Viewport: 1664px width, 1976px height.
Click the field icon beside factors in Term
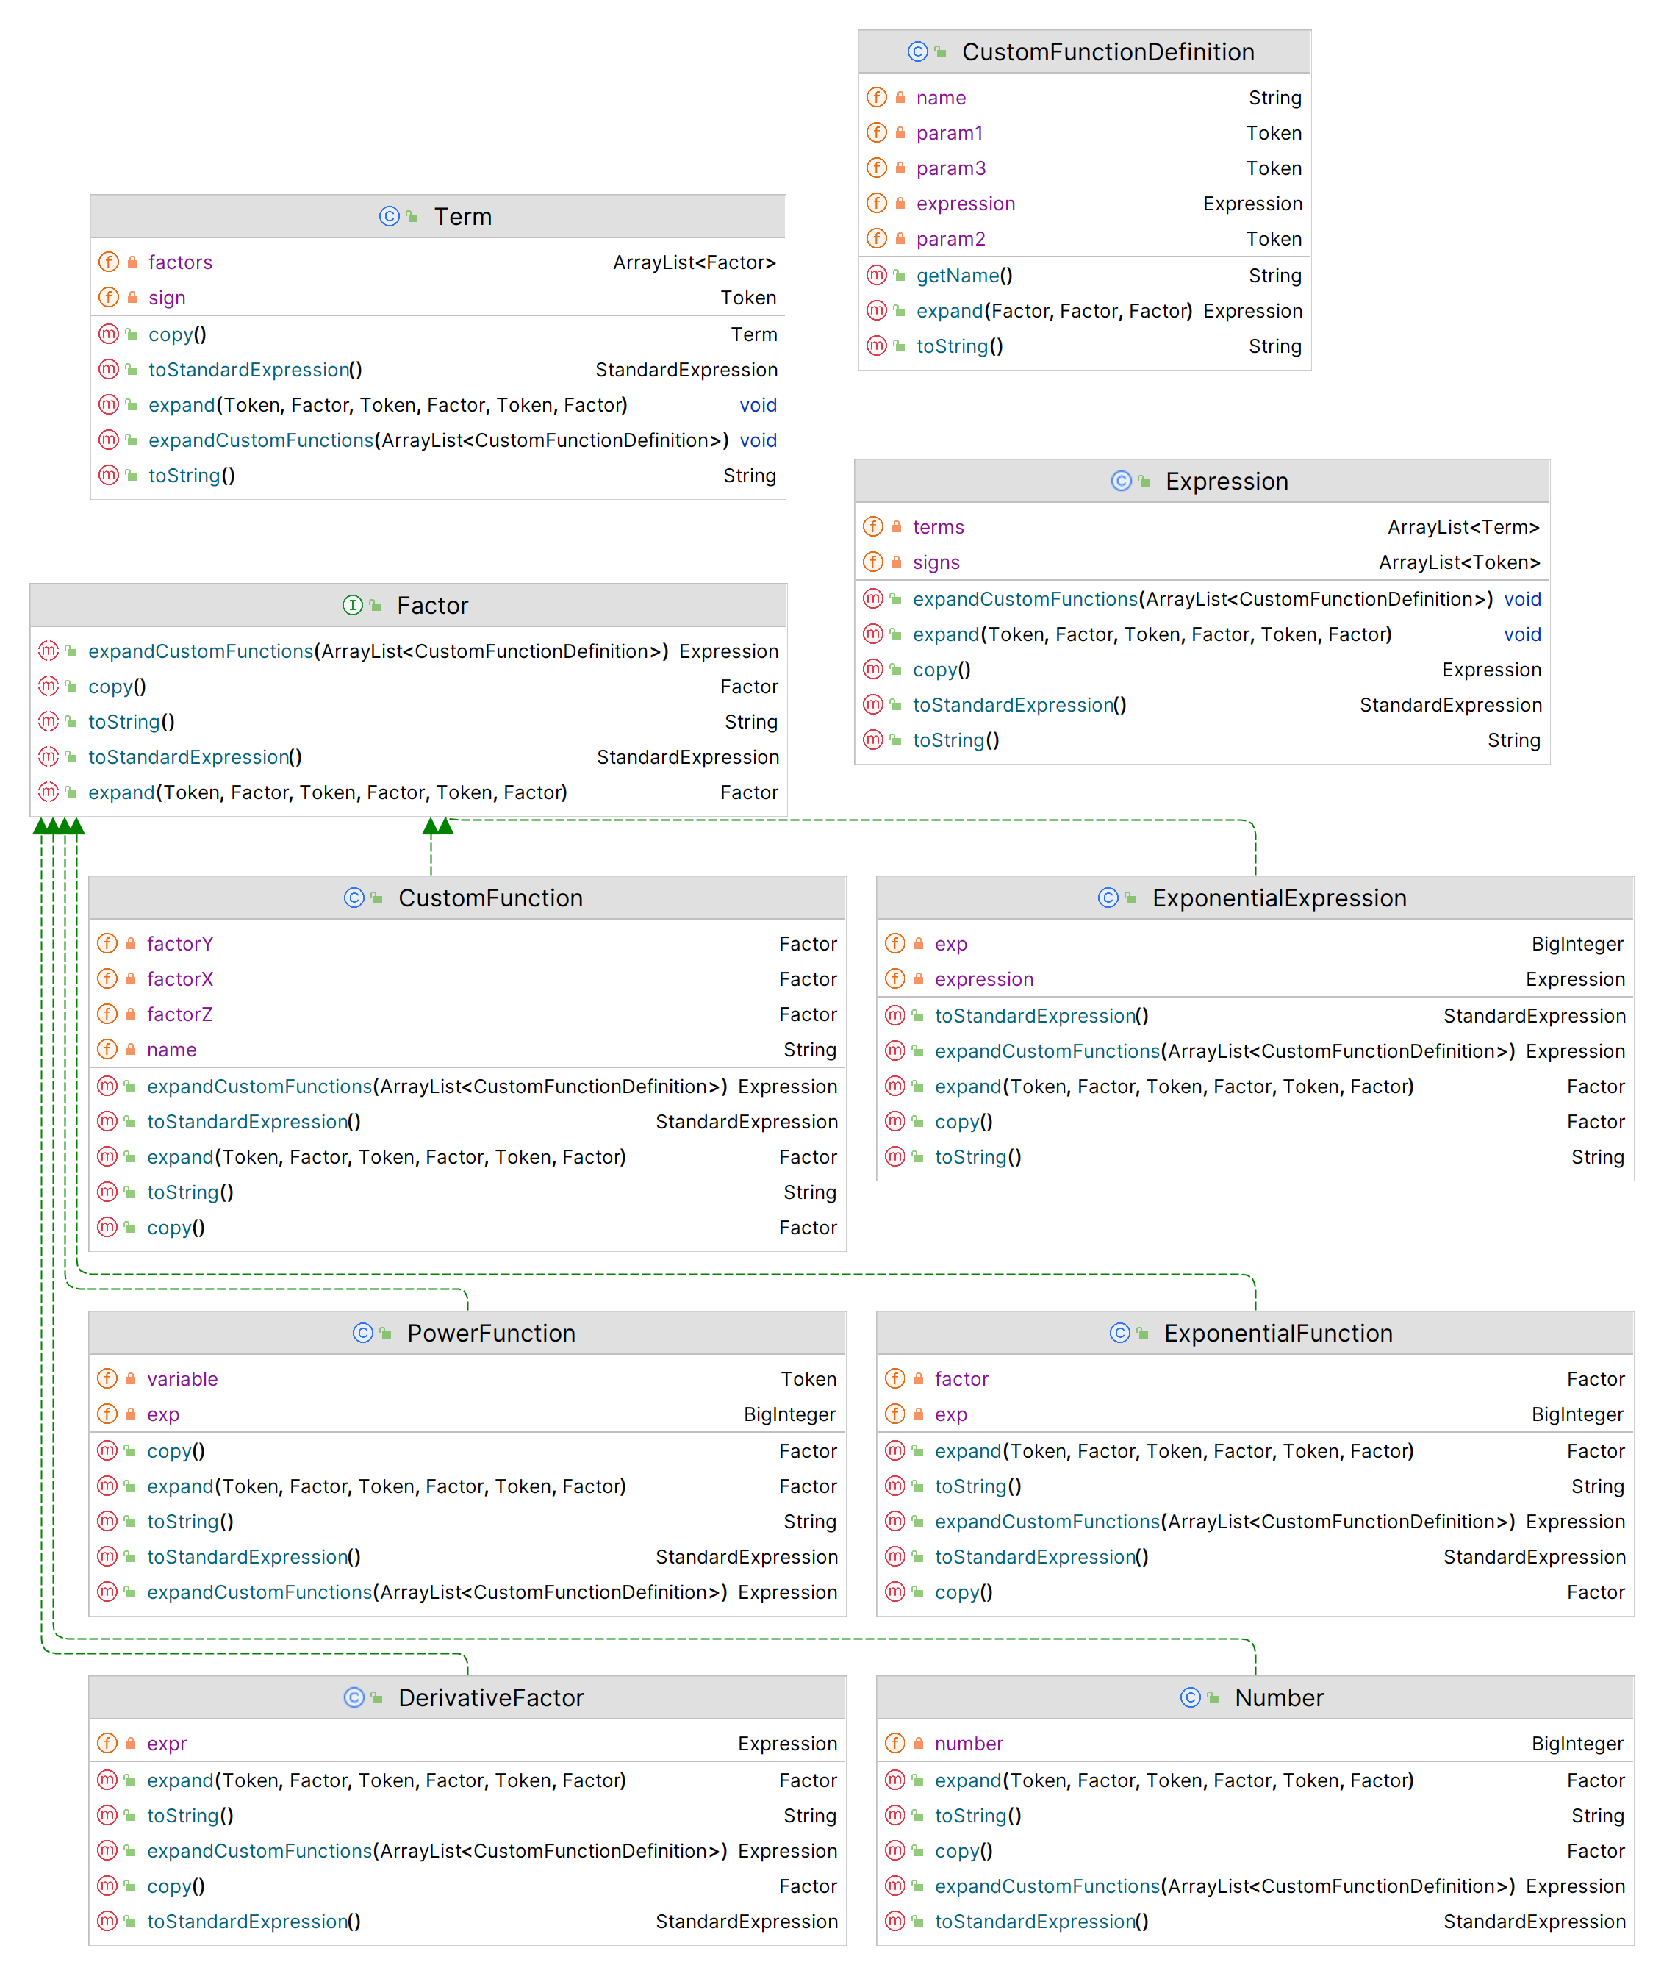point(110,262)
